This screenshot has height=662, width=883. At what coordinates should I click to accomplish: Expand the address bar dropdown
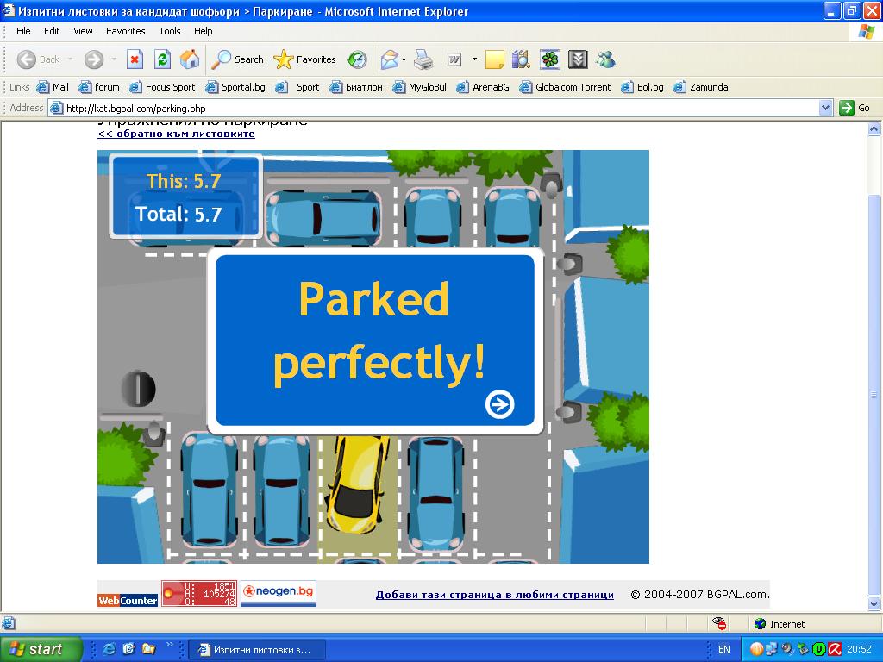pos(825,108)
